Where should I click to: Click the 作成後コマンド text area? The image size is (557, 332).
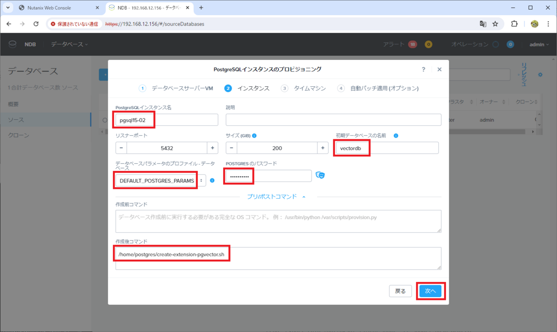click(278, 258)
